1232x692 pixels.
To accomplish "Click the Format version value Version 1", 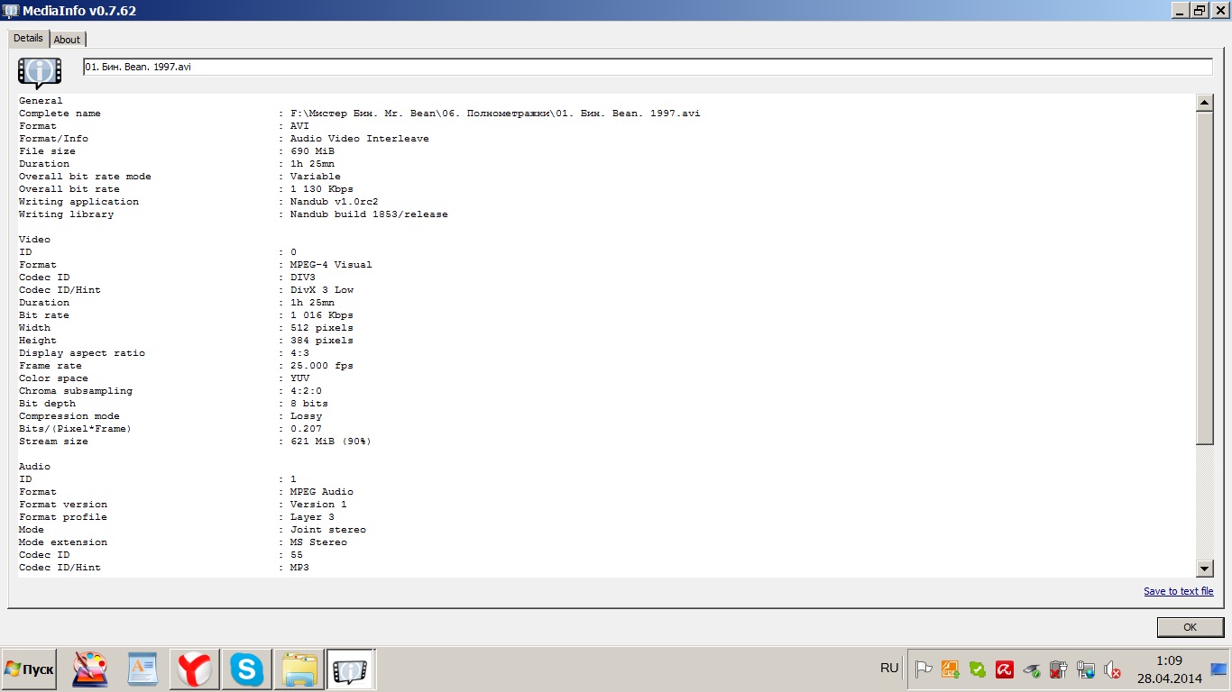I will pos(318,505).
